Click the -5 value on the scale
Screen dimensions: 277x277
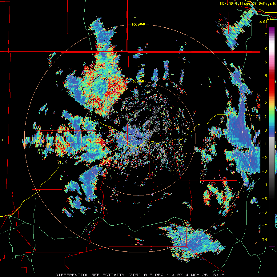click(x=264, y=199)
